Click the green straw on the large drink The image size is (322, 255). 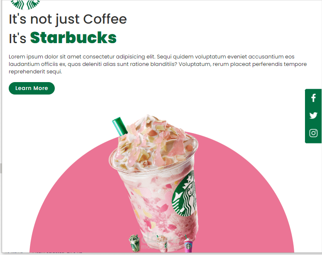click(120, 126)
